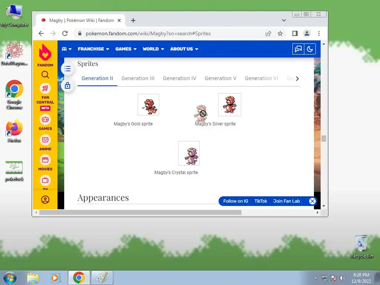The image size is (380, 285).
Task: Open Fan Central beta section
Action: click(x=45, y=96)
